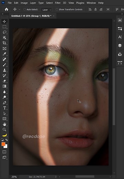Swap foreground and background colors
Image resolution: width=124 pixels, height=179 pixels.
(x=7, y=140)
